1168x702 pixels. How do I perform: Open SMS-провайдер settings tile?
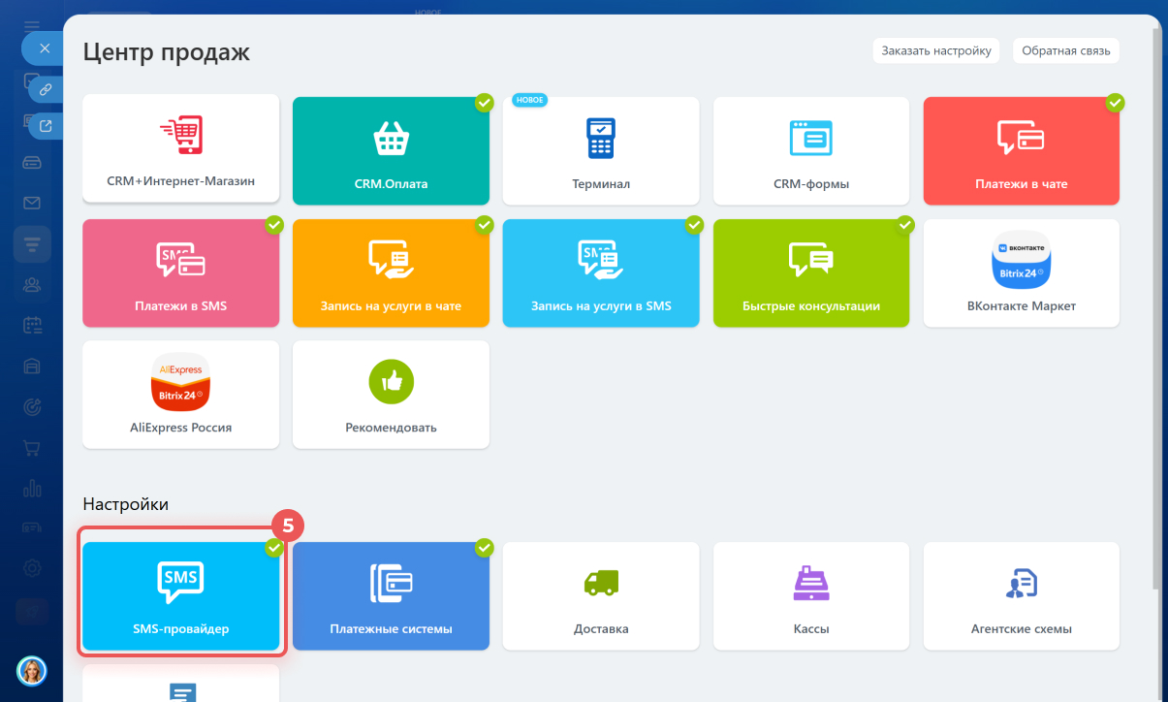click(x=180, y=594)
